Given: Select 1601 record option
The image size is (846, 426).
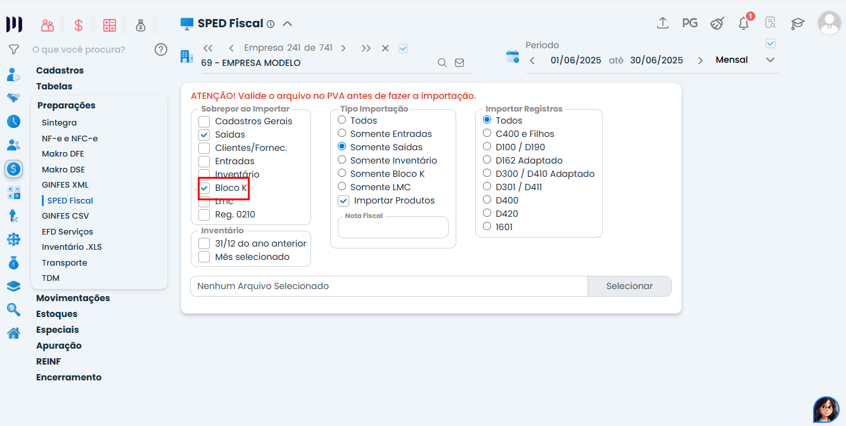Looking at the screenshot, I should tap(487, 226).
